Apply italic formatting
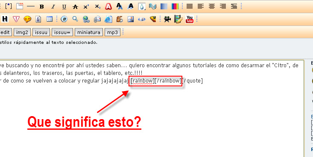 point(53,6)
